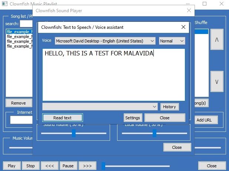
Task: Close the Clownfish Music Playlist window
Action: 222,4
